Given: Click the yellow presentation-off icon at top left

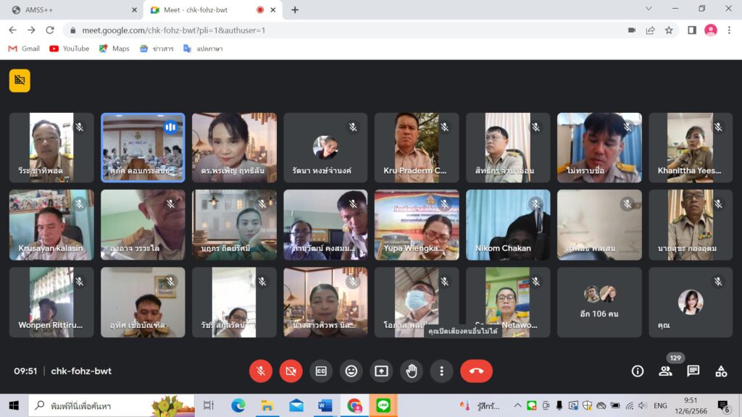Looking at the screenshot, I should 20,80.
